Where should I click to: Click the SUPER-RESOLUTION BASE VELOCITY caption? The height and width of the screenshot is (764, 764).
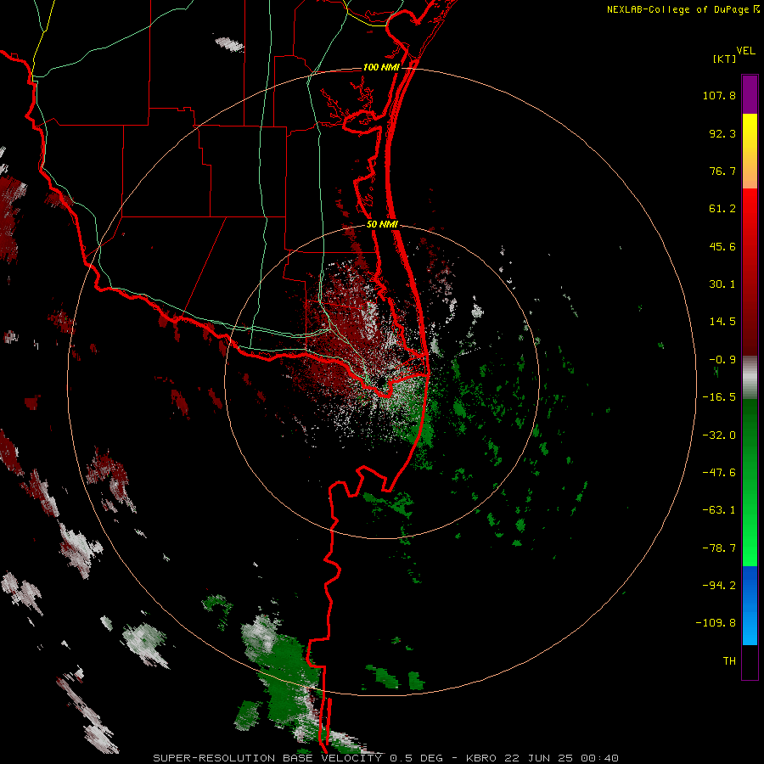point(386,758)
